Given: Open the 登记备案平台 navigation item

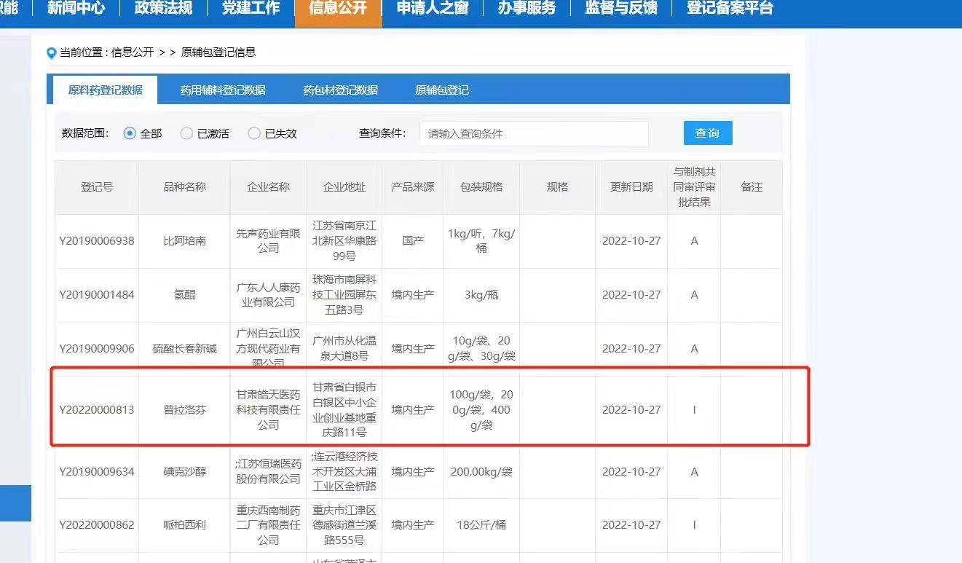Looking at the screenshot, I should coord(730,9).
